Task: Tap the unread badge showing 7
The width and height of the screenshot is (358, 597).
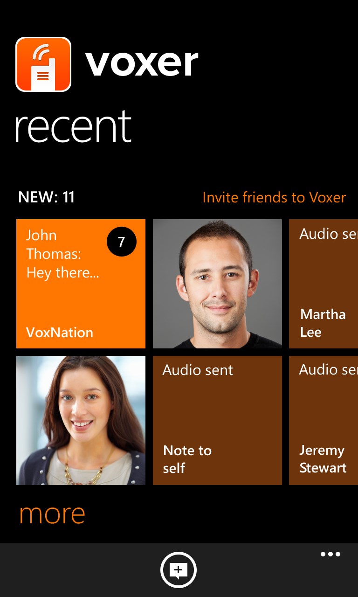Action: tap(122, 242)
